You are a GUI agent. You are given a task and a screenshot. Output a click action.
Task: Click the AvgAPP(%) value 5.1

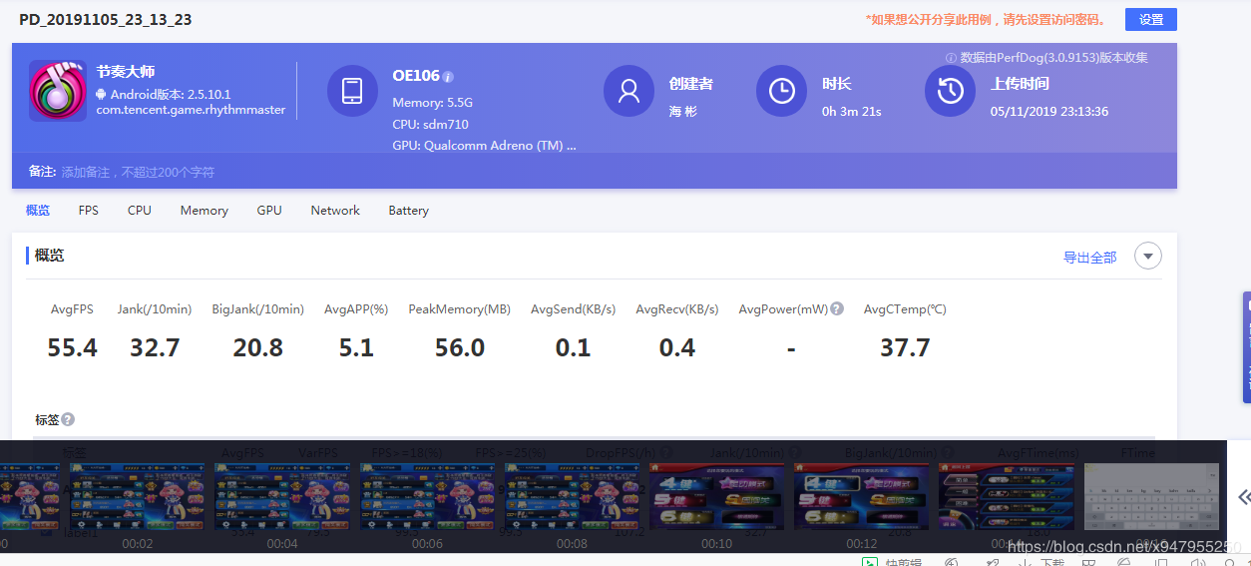[356, 347]
